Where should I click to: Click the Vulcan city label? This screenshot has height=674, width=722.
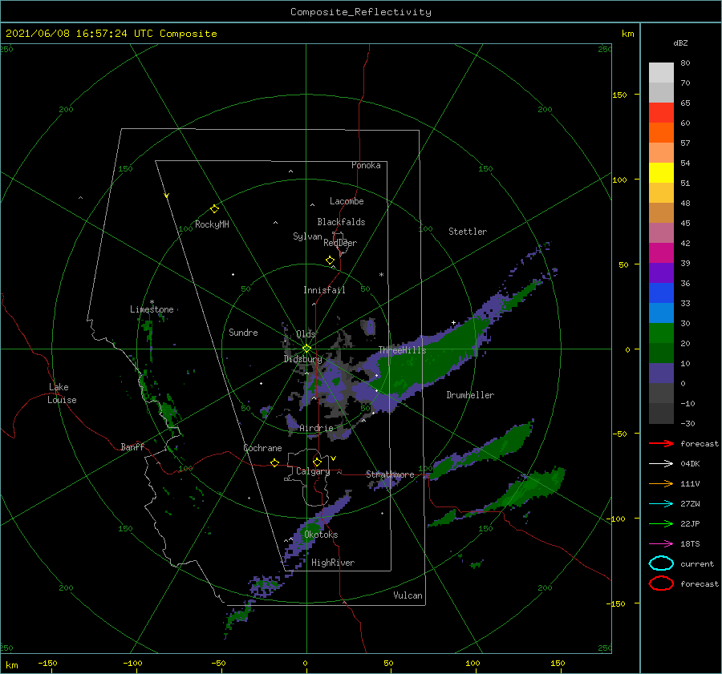coord(408,595)
